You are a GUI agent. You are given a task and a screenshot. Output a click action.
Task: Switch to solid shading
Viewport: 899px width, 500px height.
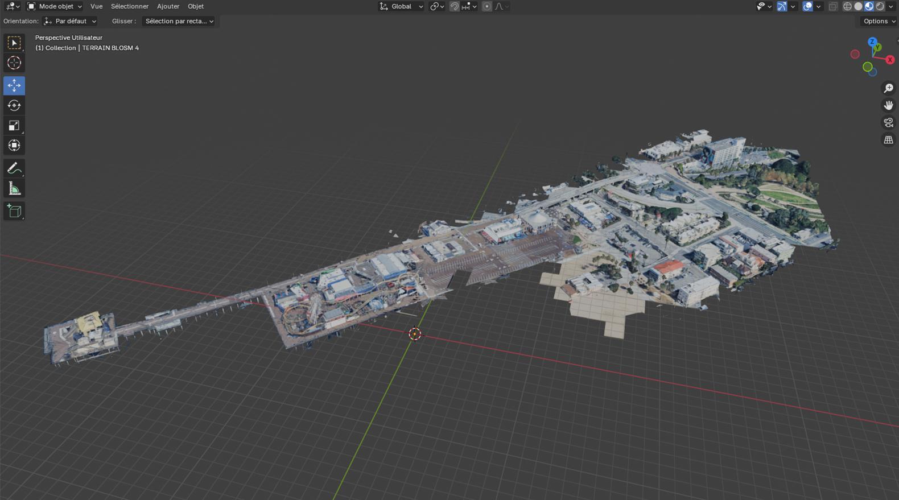coord(858,6)
